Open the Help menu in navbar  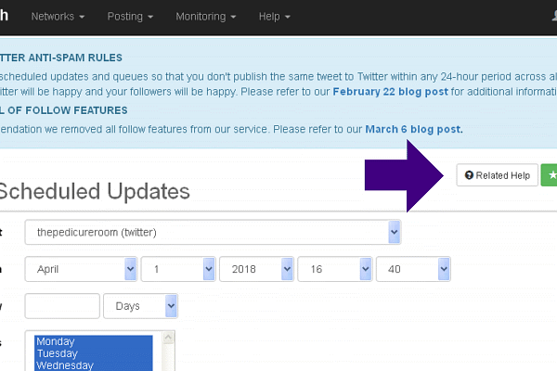pyautogui.click(x=274, y=18)
